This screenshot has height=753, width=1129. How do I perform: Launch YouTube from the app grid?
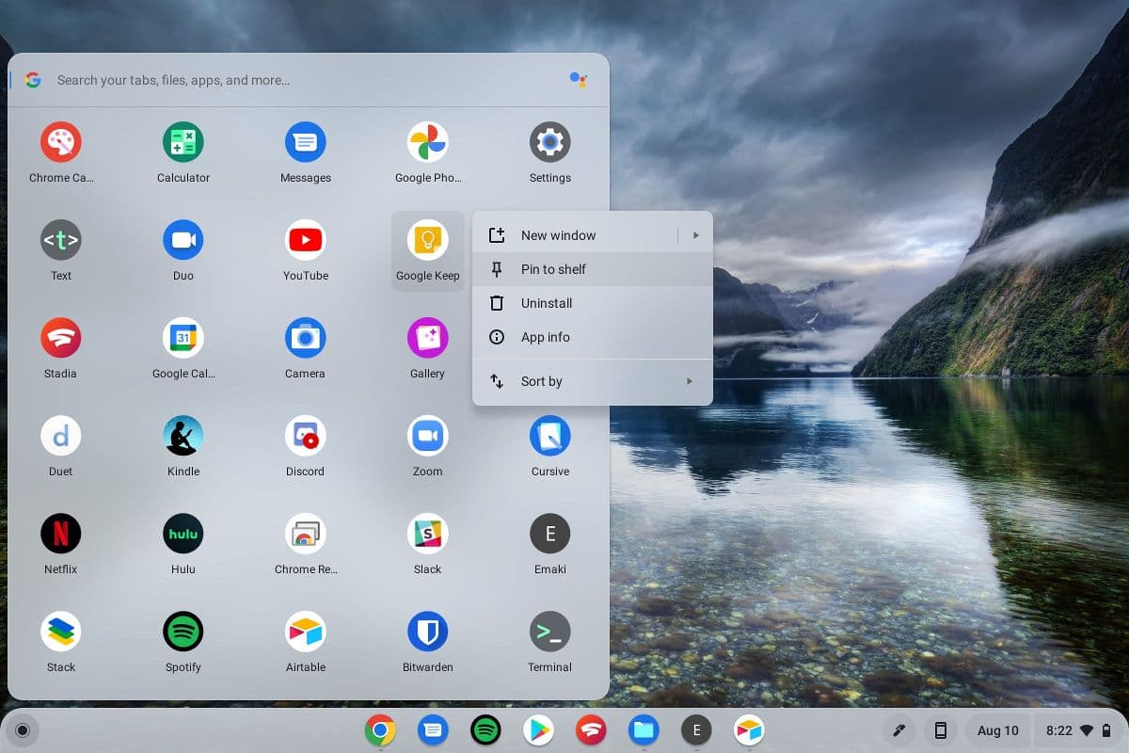[x=305, y=248]
